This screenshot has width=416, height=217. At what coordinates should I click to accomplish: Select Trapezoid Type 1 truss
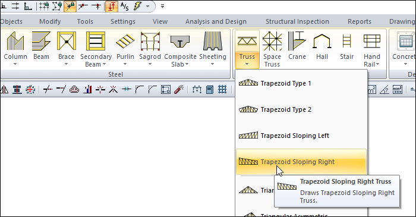301,83
